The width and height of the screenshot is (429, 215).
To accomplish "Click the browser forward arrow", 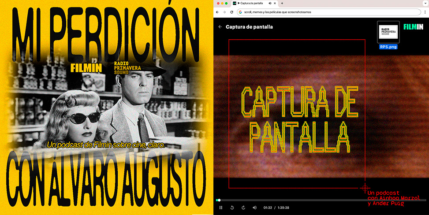I will tap(224, 12).
